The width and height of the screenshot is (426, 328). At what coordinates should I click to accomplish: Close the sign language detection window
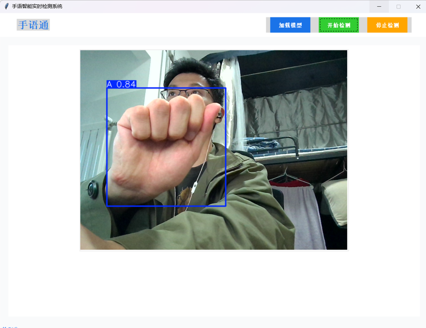point(418,6)
